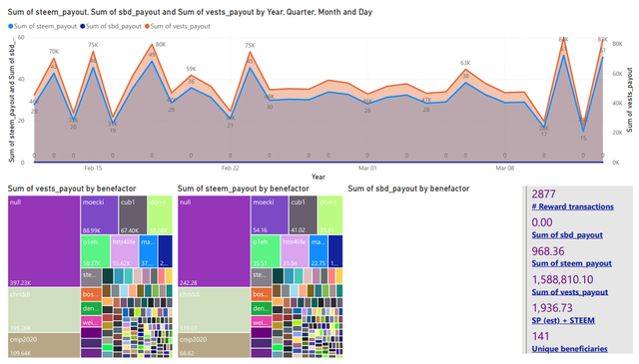Click the Sum of vests_payout by benefactor title
The image size is (639, 364).
tap(72, 188)
